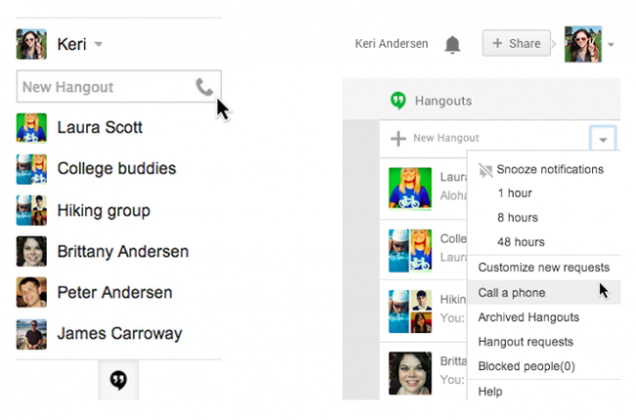Select Call a phone from menu
Image resolution: width=636 pixels, height=420 pixels.
(512, 292)
